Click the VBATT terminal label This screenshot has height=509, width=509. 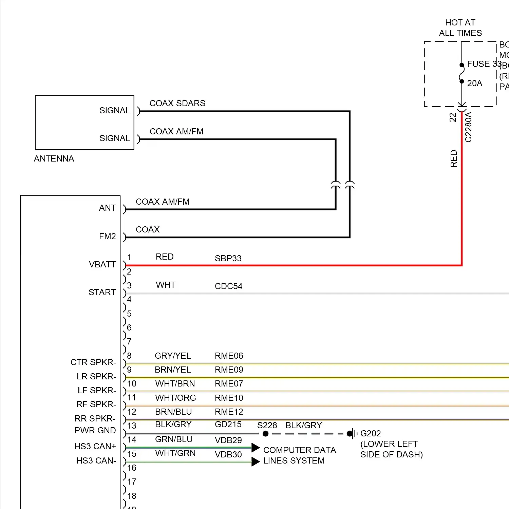[x=102, y=264]
